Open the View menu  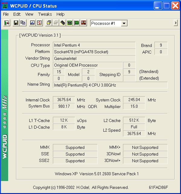[29, 14]
